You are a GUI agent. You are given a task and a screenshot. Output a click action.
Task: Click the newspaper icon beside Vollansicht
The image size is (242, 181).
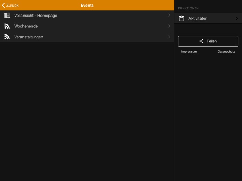[7, 16]
